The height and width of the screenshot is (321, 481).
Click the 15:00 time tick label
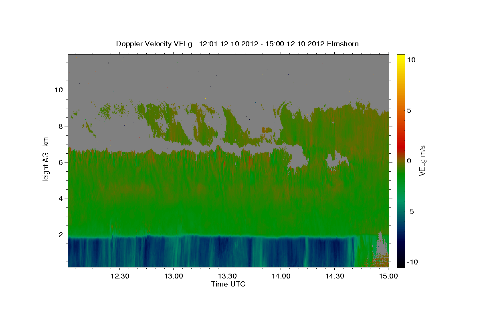pos(388,276)
